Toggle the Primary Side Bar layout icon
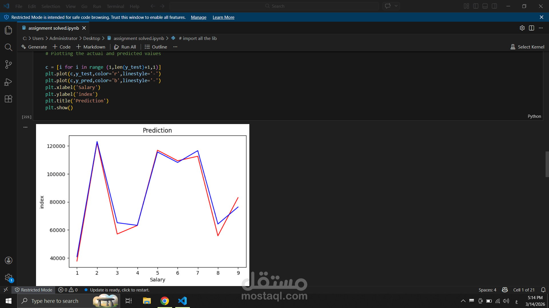This screenshot has width=549, height=308. tap(476, 6)
